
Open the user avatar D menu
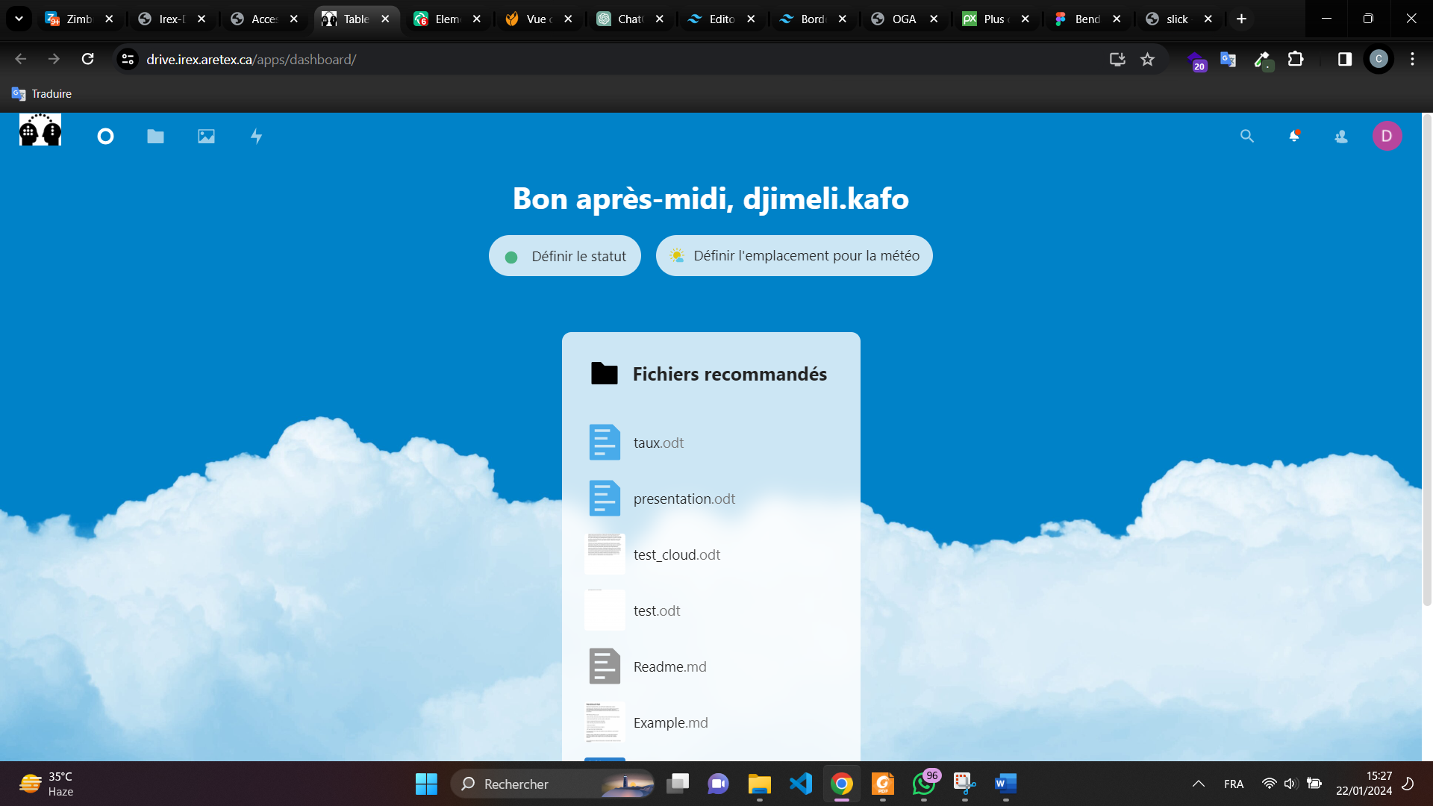(x=1387, y=136)
